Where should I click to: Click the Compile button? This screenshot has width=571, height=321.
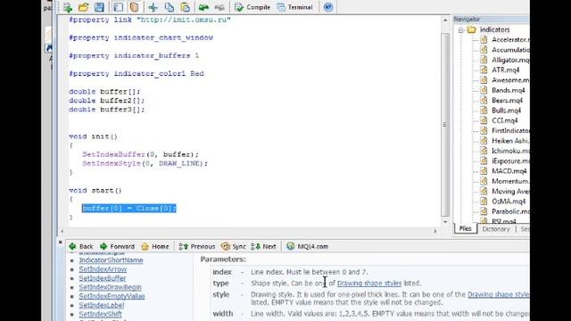(x=252, y=7)
